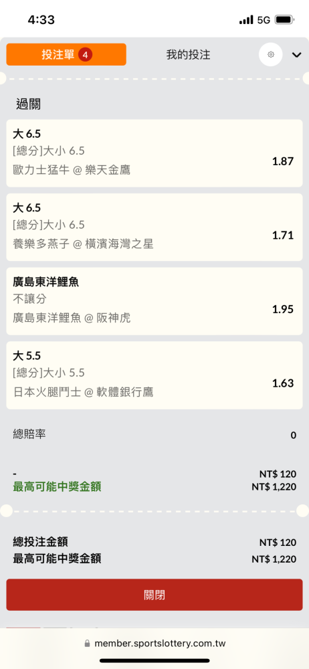Collapse the bet slip with the chevron

[x=296, y=55]
